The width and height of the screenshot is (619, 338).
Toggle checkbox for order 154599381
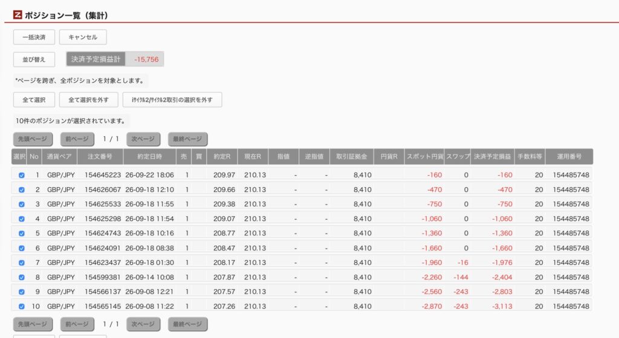coord(22,277)
